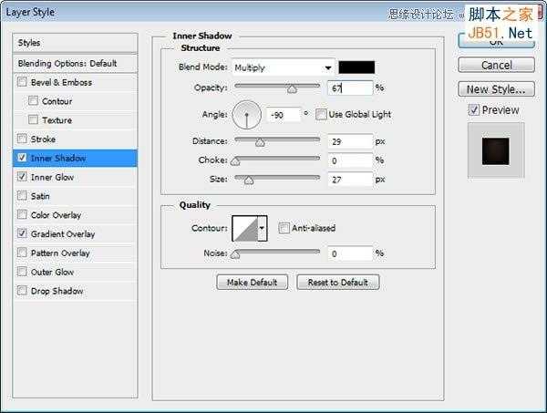Image resolution: width=547 pixels, height=413 pixels.
Task: Uncheck the Inner Shadow checkbox
Action: tap(22, 158)
